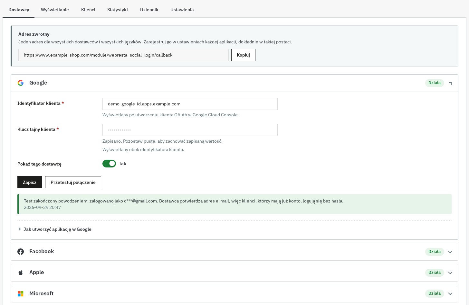Image resolution: width=469 pixels, height=305 pixels.
Task: Click the Kopiuj button
Action: click(x=243, y=55)
